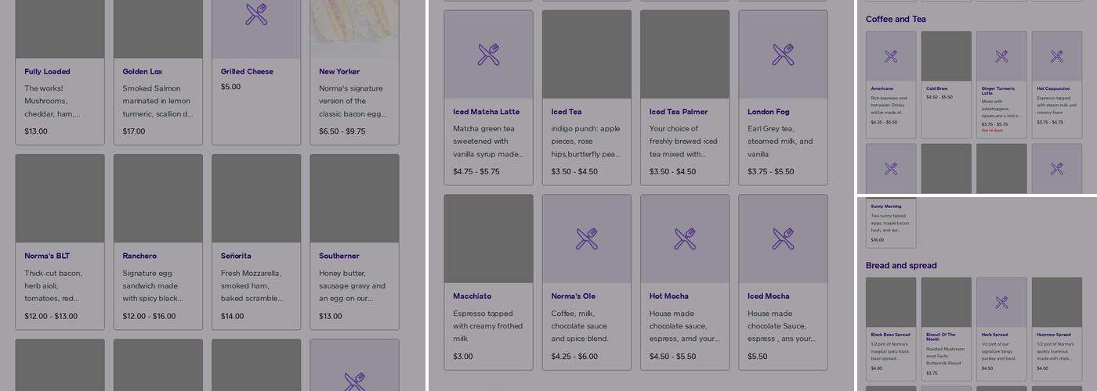Click Señorita price $14.00
The image size is (1097, 391).
(x=233, y=316)
